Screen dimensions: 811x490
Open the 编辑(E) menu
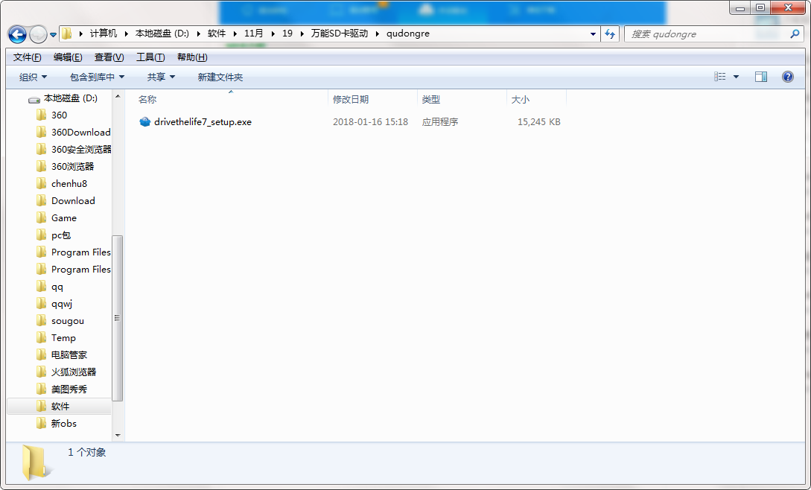point(68,57)
